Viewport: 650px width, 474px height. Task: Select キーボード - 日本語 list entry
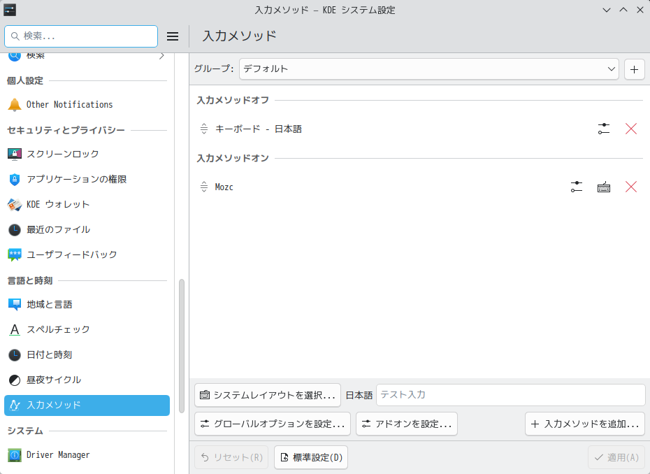tap(419, 129)
